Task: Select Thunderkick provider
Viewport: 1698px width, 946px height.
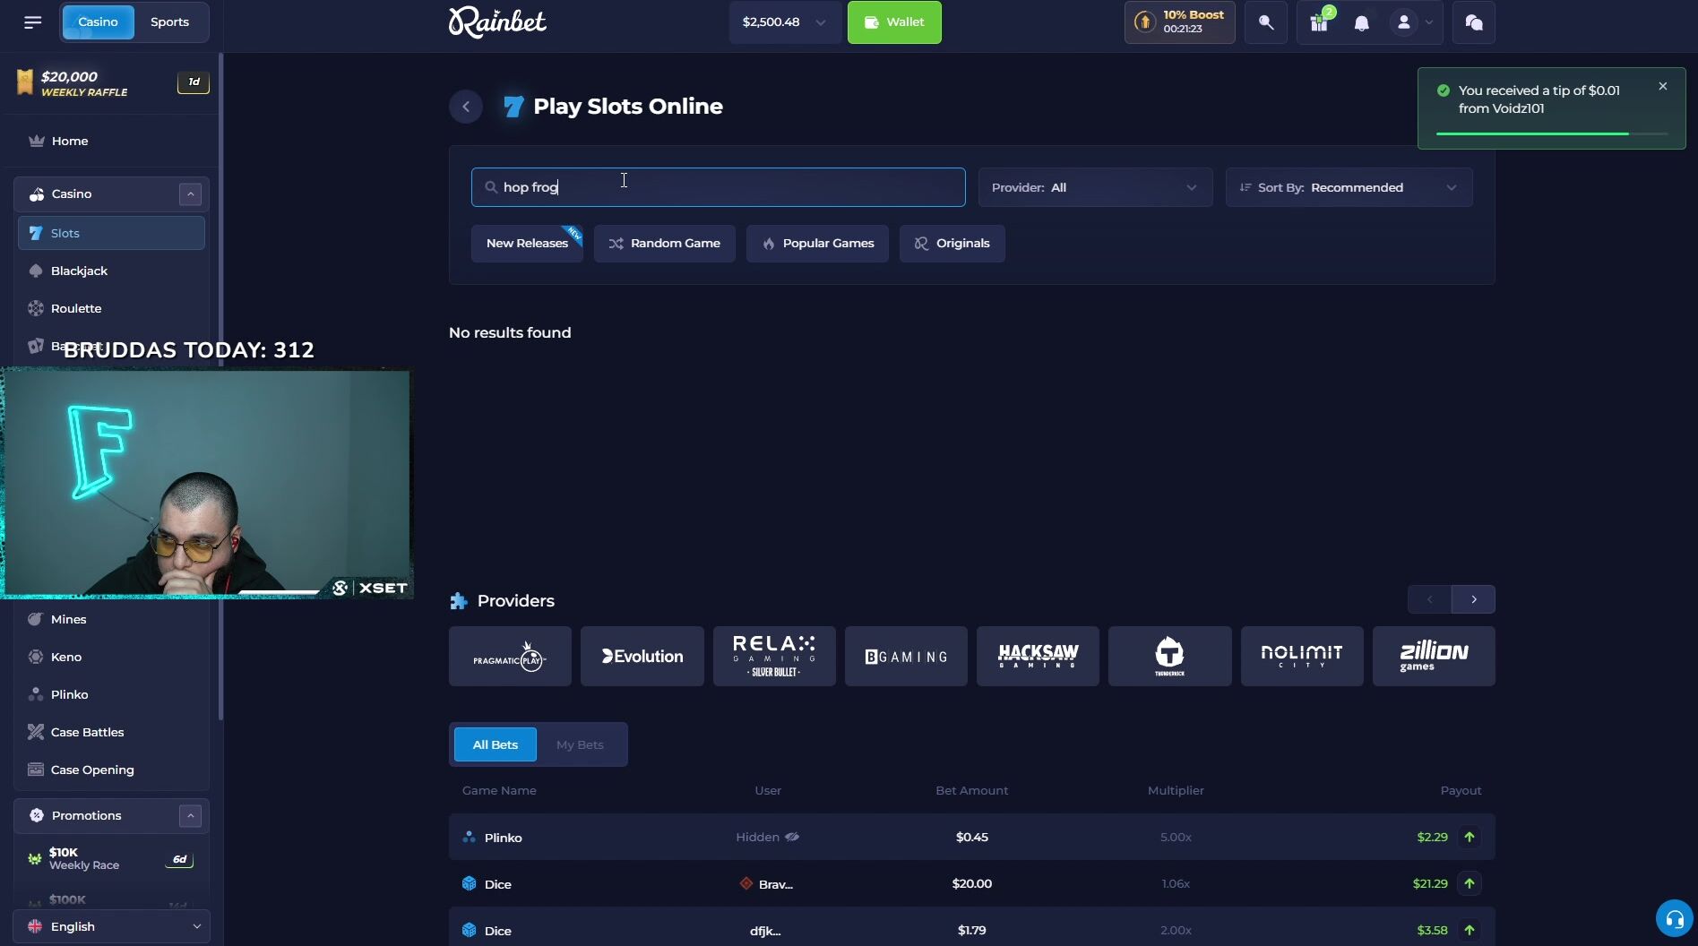Action: coord(1170,657)
